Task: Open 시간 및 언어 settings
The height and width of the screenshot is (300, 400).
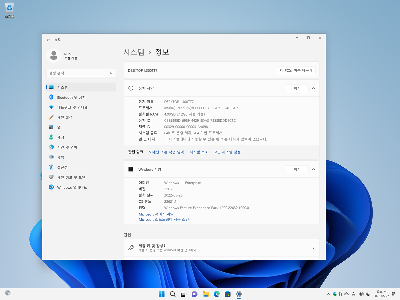Action: [x=81, y=147]
